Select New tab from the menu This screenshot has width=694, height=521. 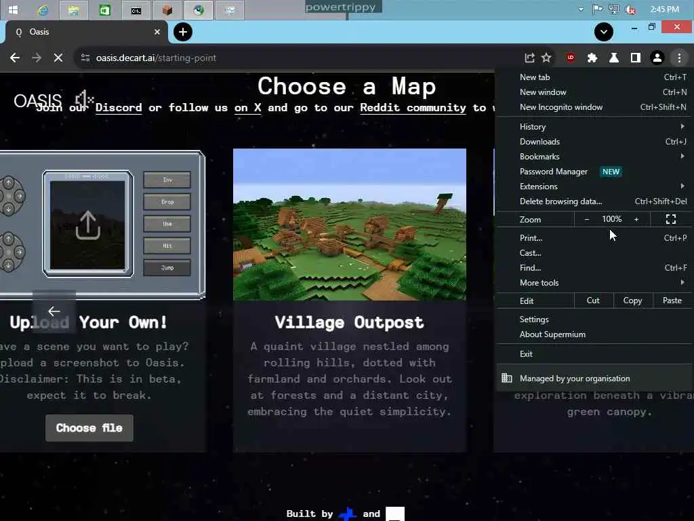click(x=595, y=77)
